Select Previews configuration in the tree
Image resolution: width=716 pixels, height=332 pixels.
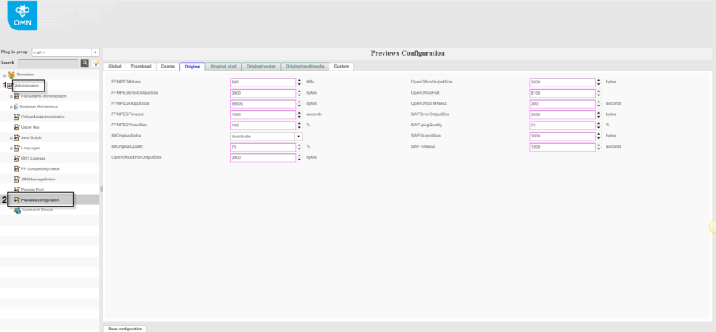tap(41, 200)
